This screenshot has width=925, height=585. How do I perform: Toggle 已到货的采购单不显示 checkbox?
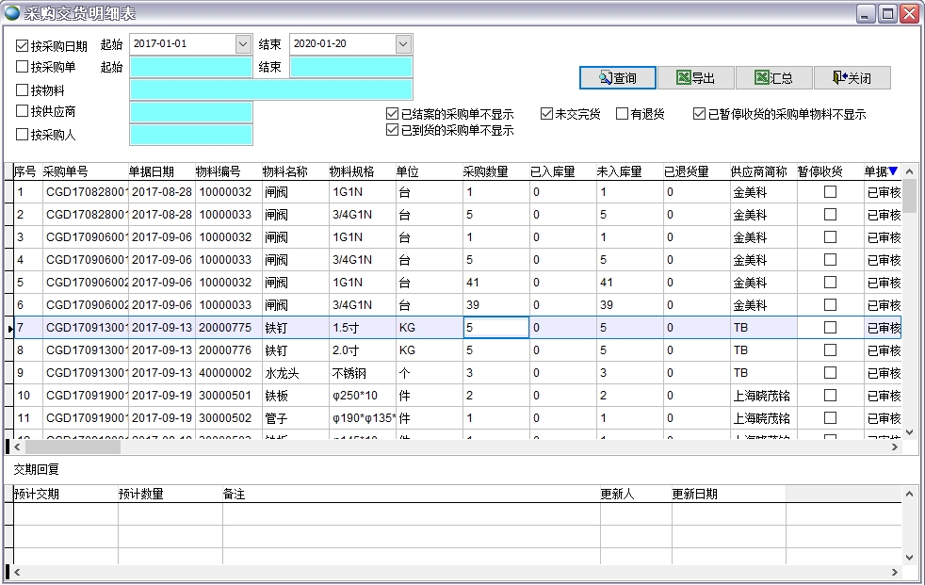[393, 130]
